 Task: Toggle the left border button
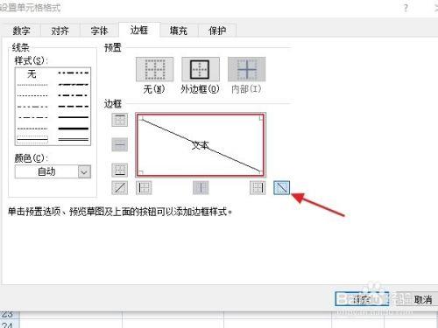(x=144, y=188)
